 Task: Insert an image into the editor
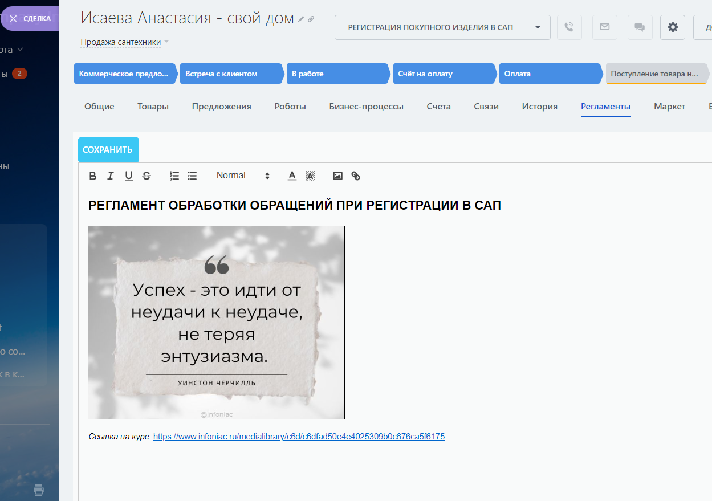pyautogui.click(x=337, y=176)
